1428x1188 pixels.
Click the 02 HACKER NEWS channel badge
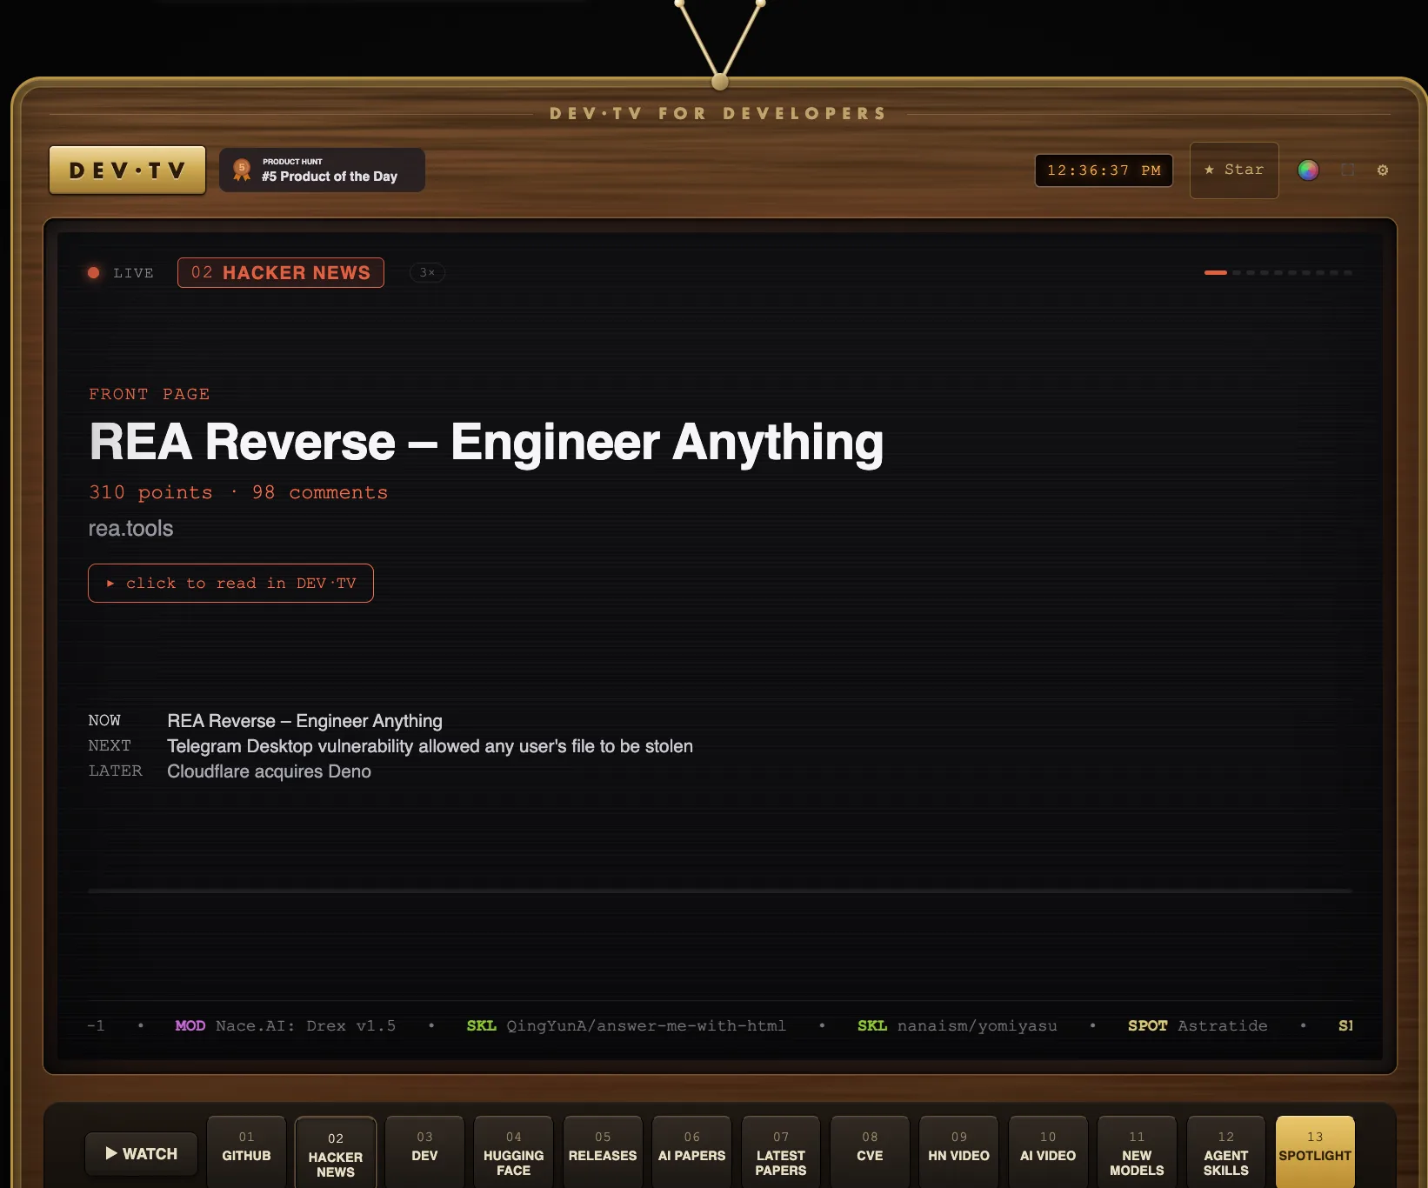pos(281,273)
